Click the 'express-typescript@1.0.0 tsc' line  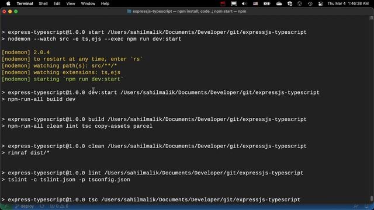coord(151,199)
